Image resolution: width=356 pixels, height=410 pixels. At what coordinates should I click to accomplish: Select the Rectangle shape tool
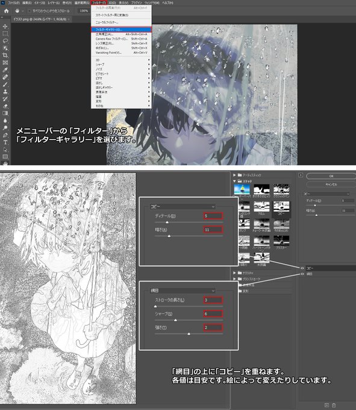(x=5, y=157)
